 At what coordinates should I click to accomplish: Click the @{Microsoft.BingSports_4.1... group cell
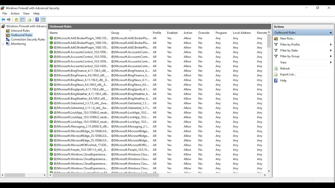pyautogui.click(x=130, y=89)
